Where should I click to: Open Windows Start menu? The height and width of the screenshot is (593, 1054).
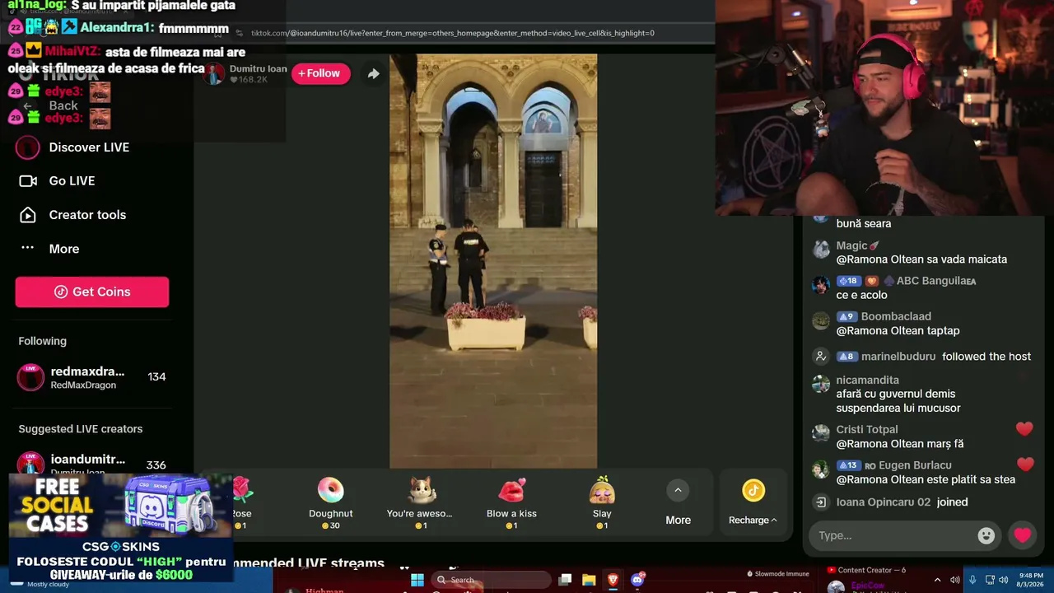click(417, 580)
